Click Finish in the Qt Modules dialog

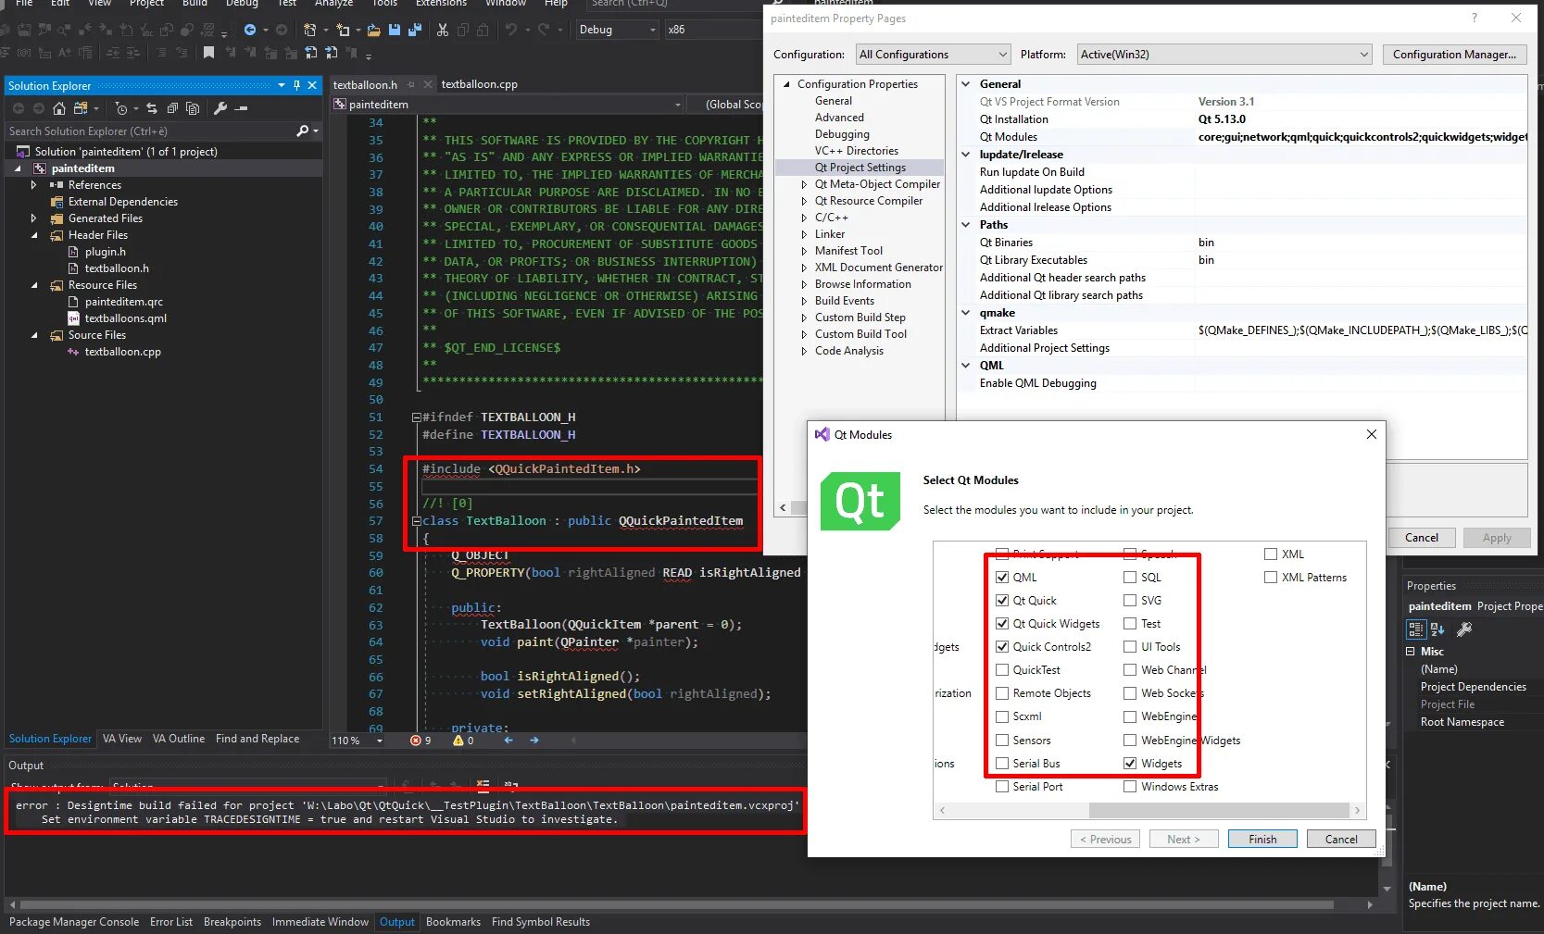click(x=1262, y=840)
